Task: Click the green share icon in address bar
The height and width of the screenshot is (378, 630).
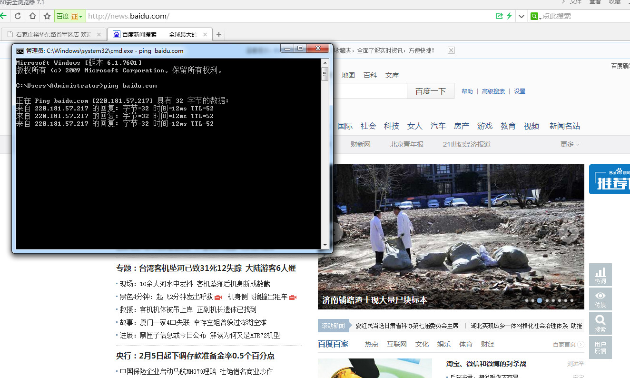Action: 499,16
